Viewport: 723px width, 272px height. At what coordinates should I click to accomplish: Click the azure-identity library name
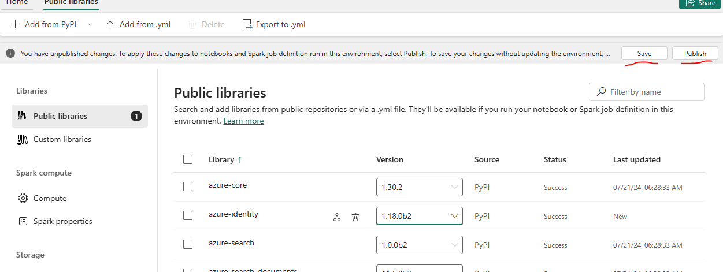click(233, 214)
